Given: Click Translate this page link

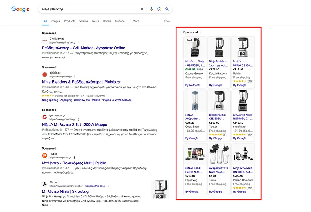Looking at the screenshot, I should tap(95, 186).
